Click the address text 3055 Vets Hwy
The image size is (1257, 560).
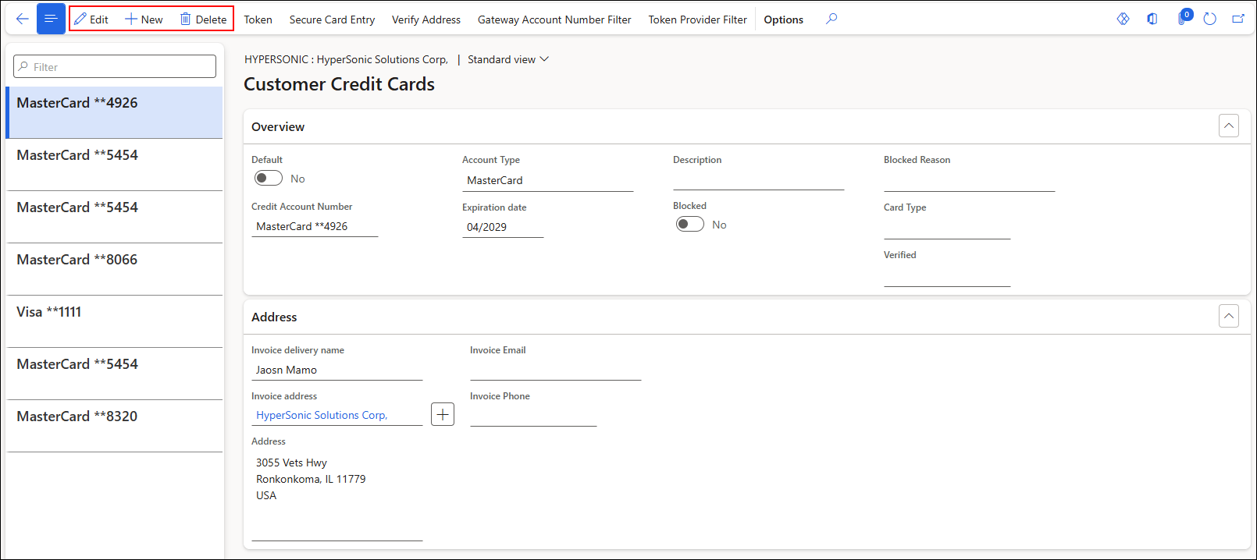291,463
